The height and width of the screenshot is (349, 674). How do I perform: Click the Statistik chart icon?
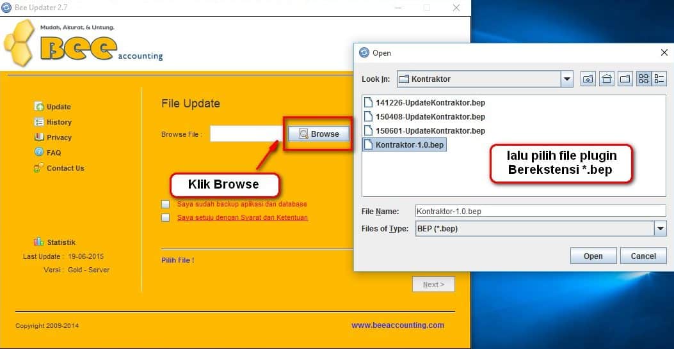(38, 242)
